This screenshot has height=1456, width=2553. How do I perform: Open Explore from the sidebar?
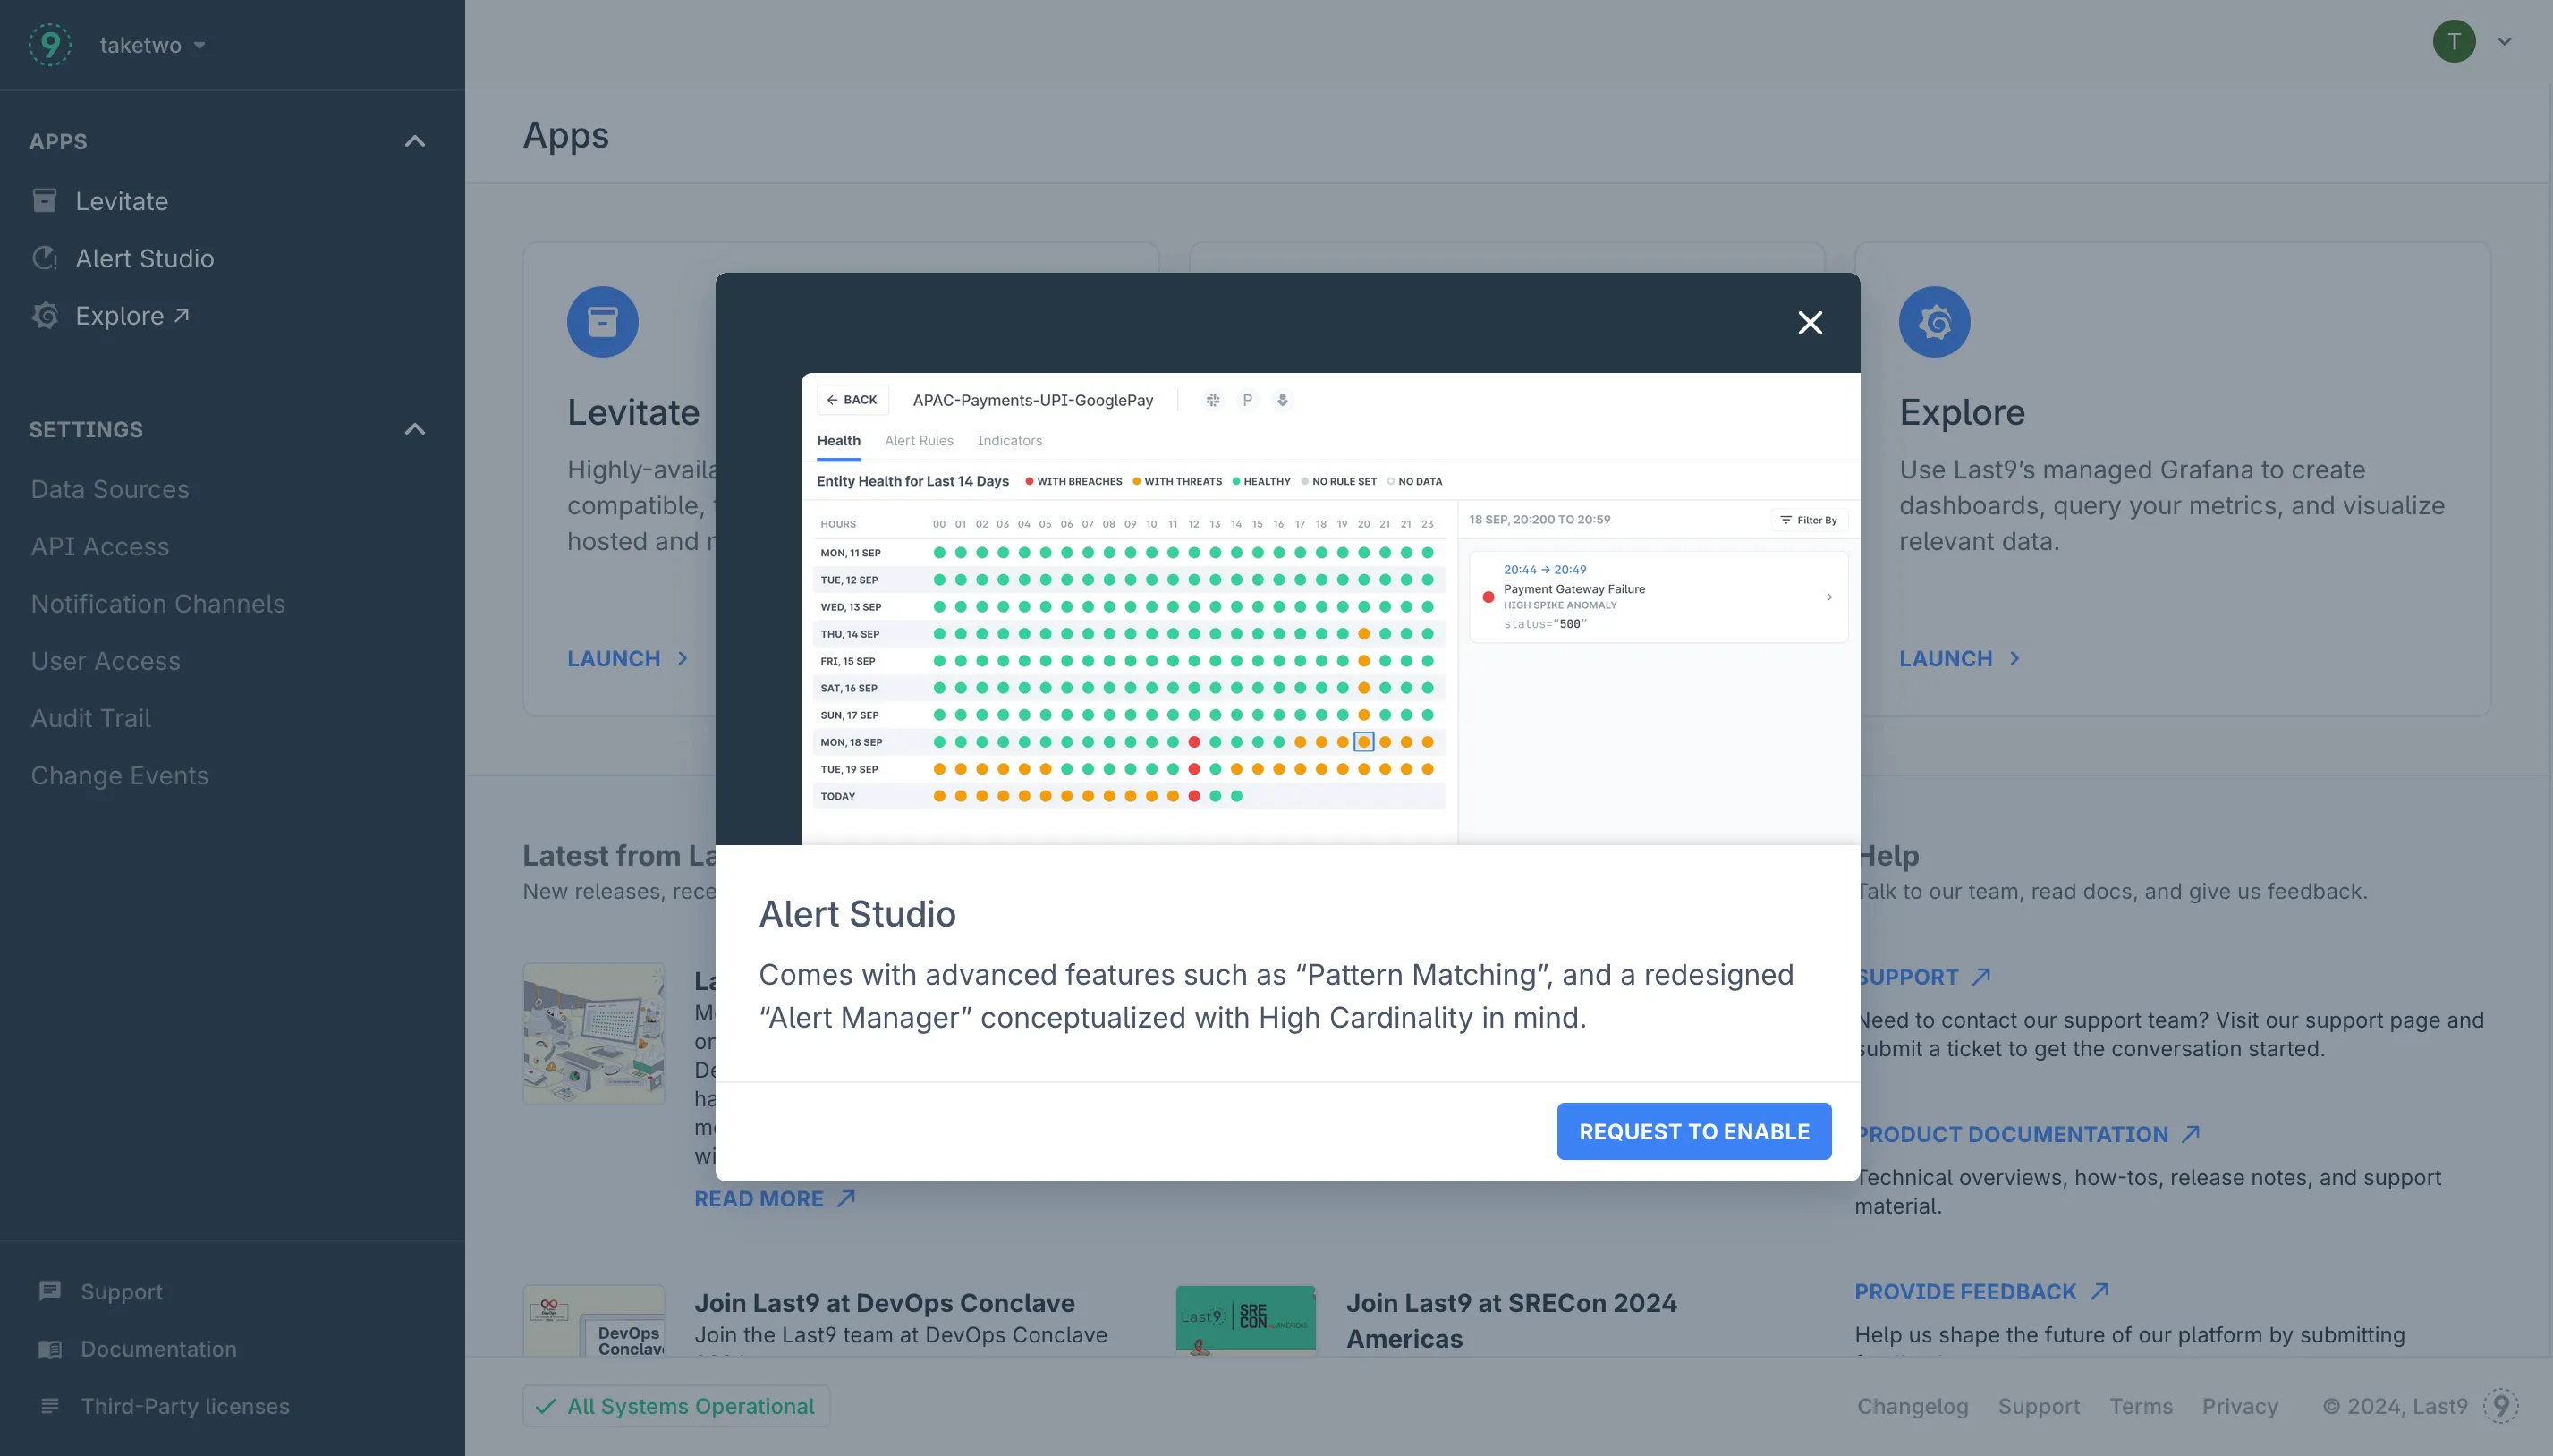(131, 315)
